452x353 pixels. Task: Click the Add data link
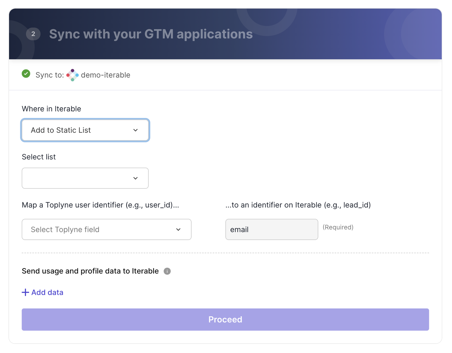tap(43, 292)
